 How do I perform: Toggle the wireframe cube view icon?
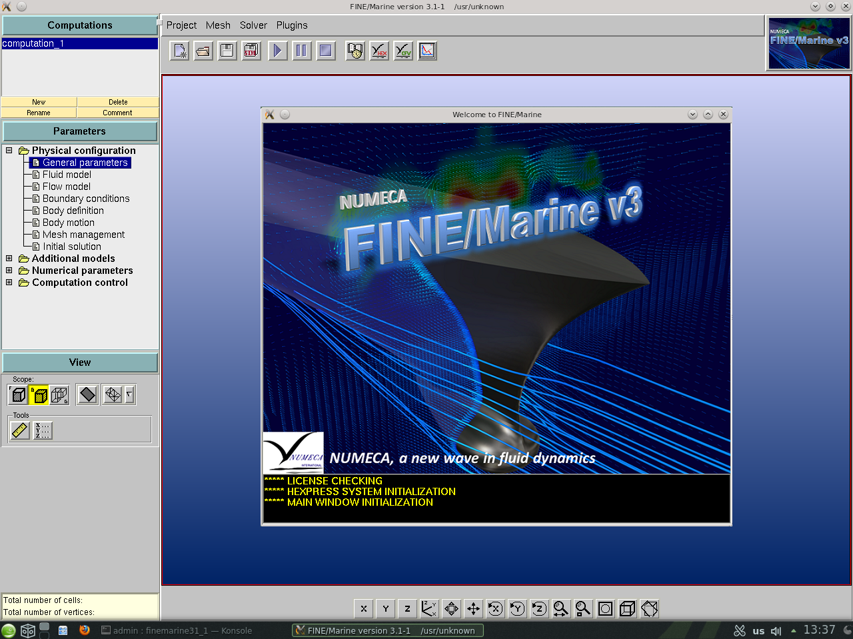coord(627,608)
